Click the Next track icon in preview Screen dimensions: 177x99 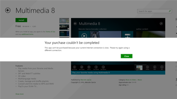coord(162,67)
